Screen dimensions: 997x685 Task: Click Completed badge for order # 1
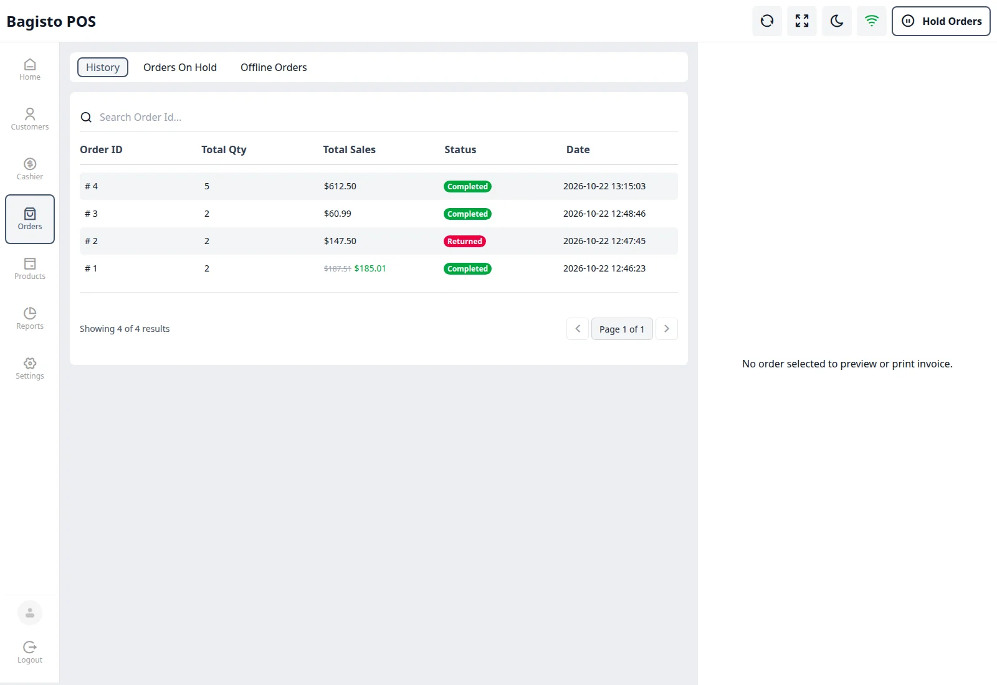tap(467, 268)
